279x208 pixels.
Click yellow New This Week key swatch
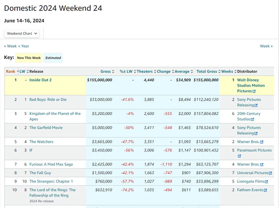pos(29,58)
